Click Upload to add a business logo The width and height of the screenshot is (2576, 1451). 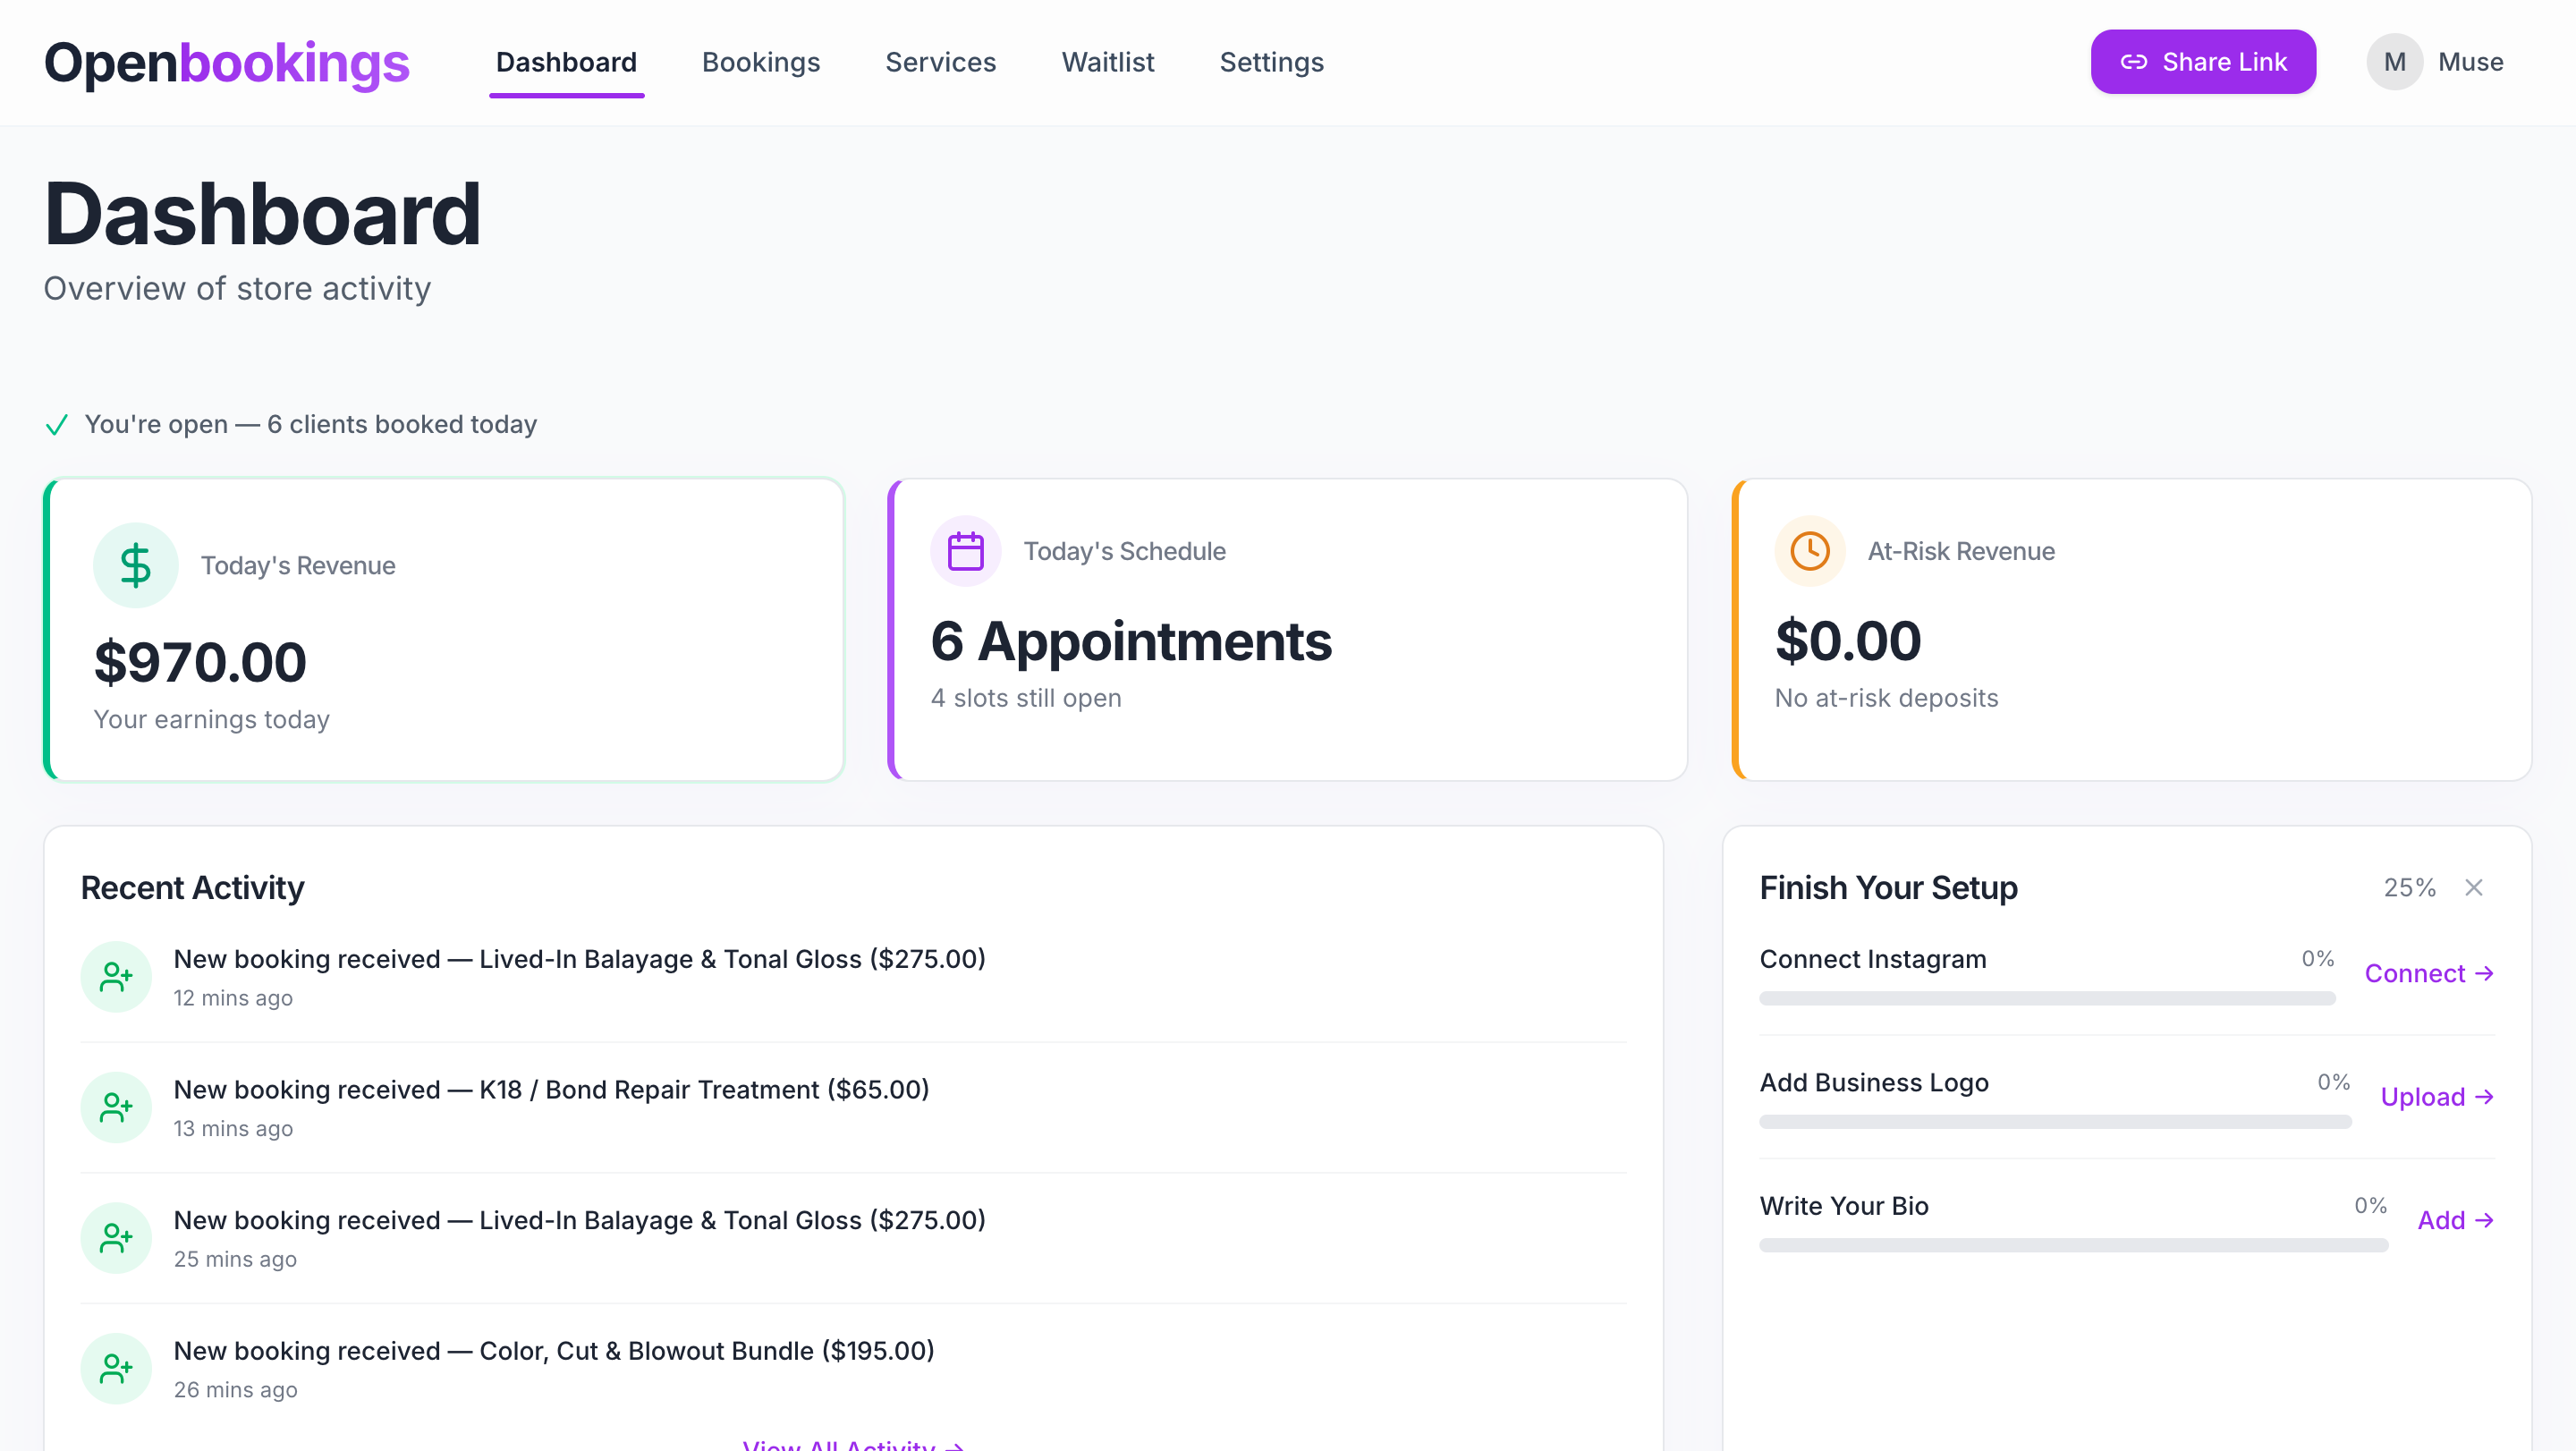point(2436,1096)
